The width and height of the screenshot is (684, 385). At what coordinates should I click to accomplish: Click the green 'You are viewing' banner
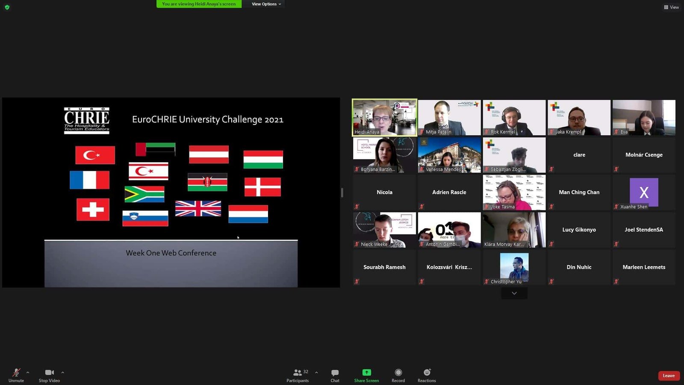pyautogui.click(x=199, y=4)
